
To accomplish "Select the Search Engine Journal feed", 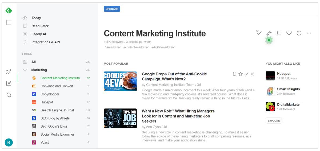I will click(x=57, y=110).
